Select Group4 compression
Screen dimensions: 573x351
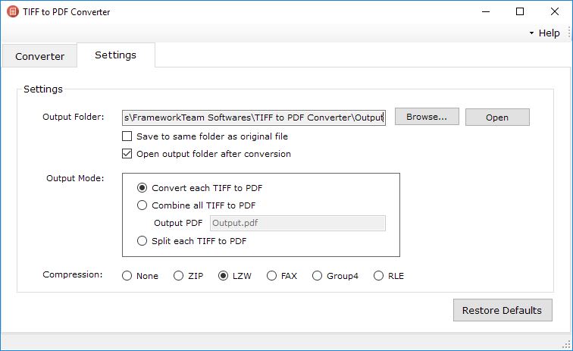tap(317, 276)
